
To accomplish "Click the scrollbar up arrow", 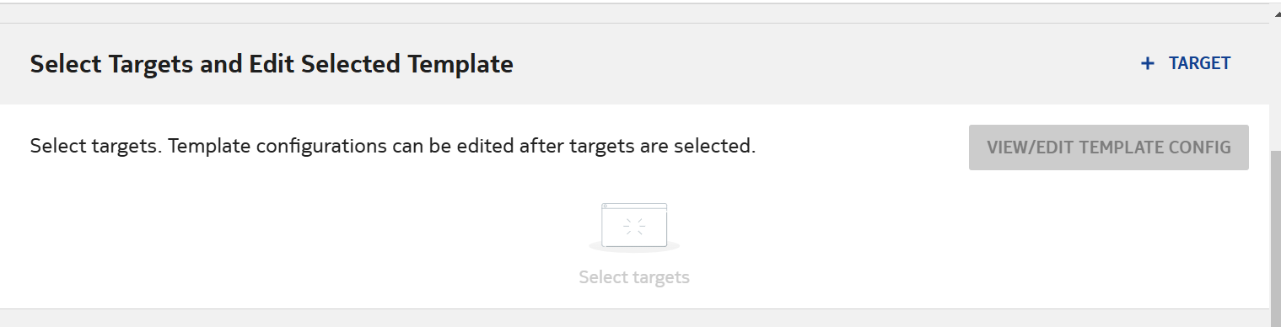I will click(1275, 8).
